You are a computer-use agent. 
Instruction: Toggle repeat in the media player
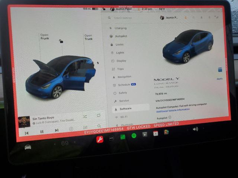point(99,115)
